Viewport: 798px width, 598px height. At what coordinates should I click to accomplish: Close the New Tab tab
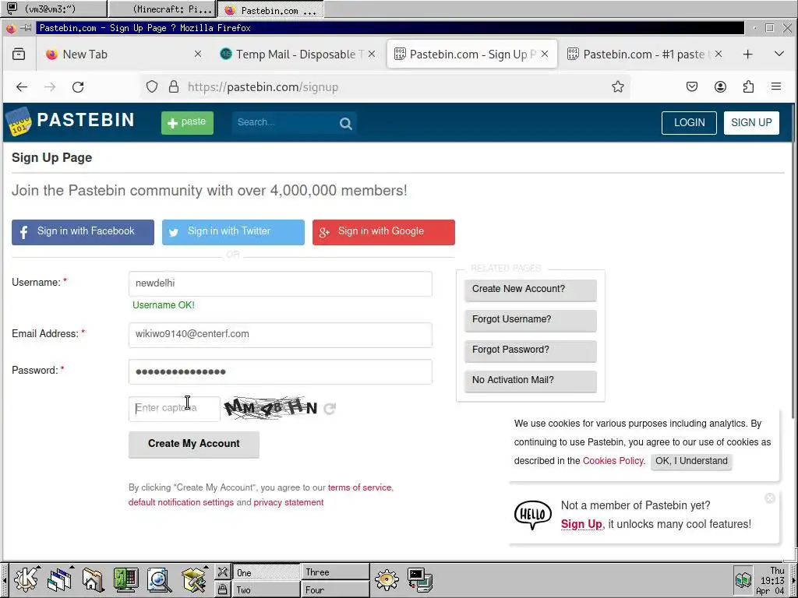tap(198, 54)
